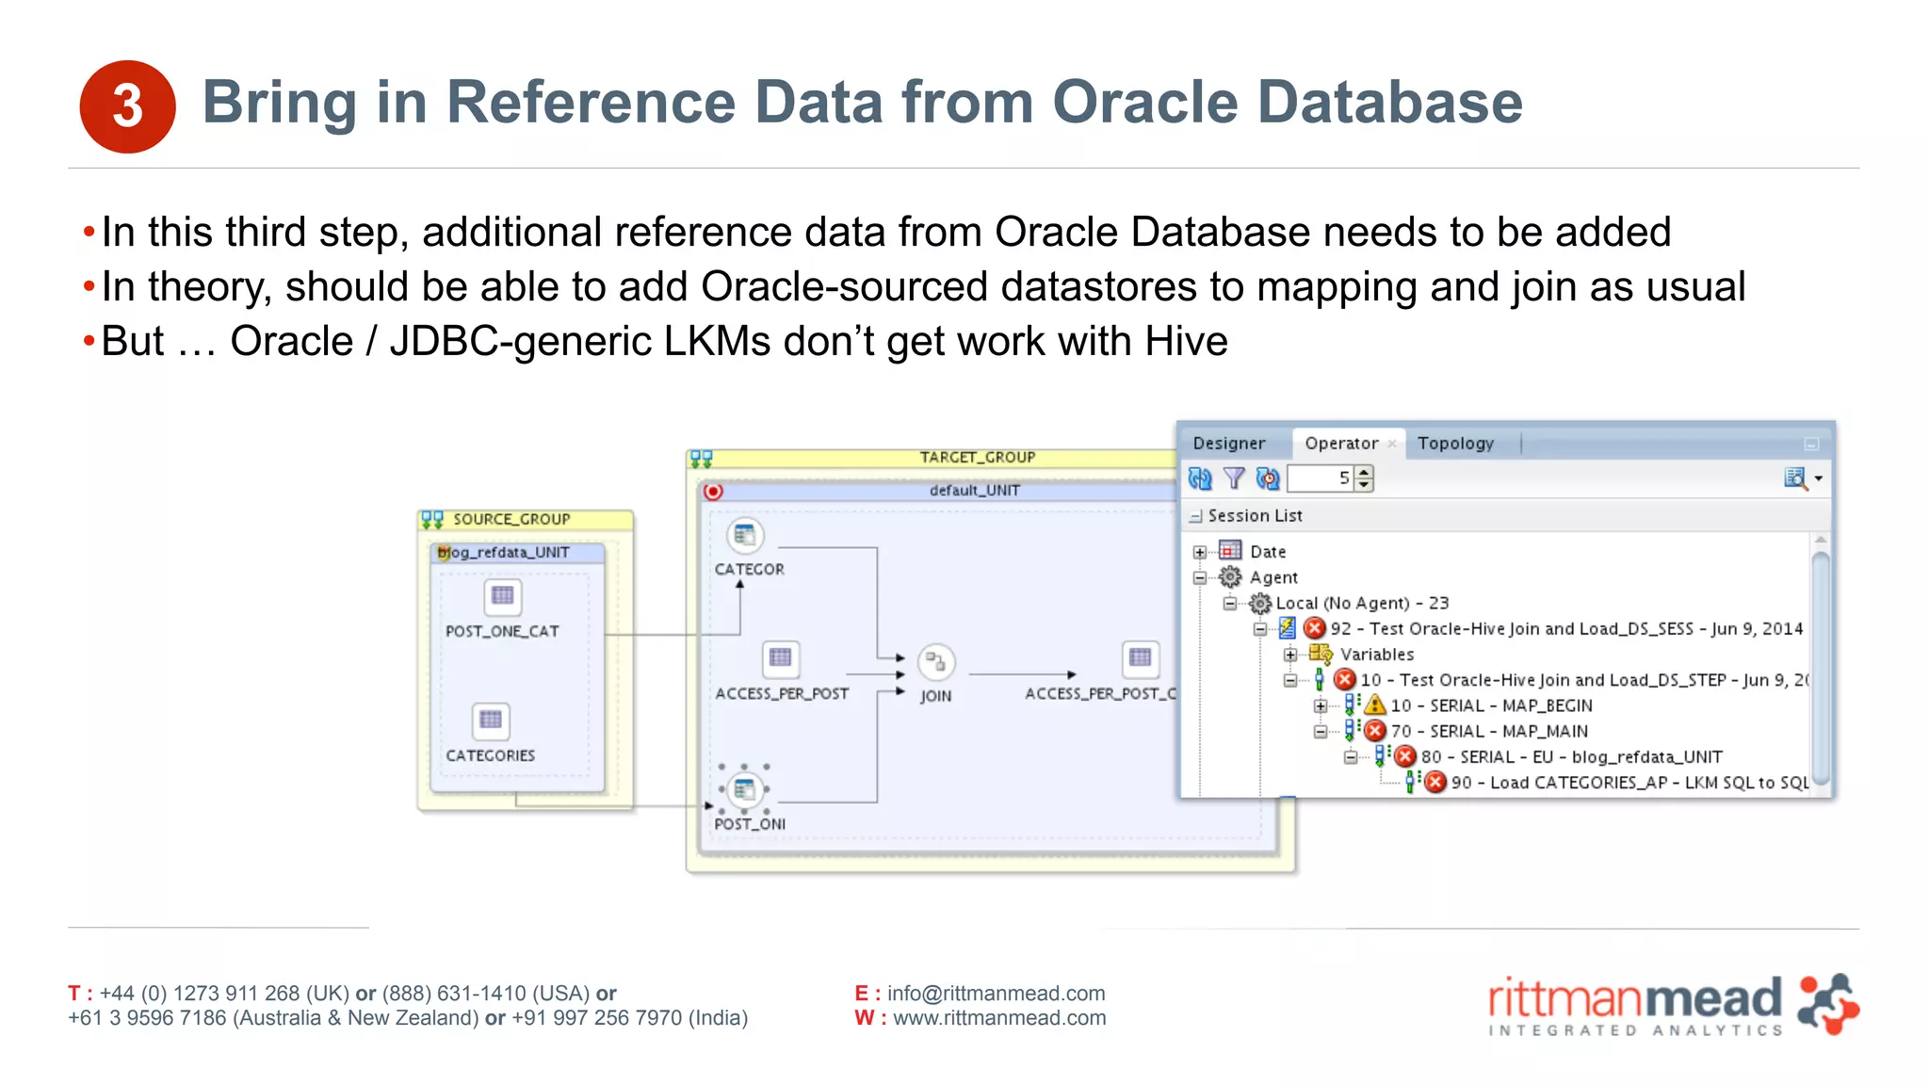Click the error icon on session 92
Viewport: 1929px width, 1085px height.
click(1315, 628)
